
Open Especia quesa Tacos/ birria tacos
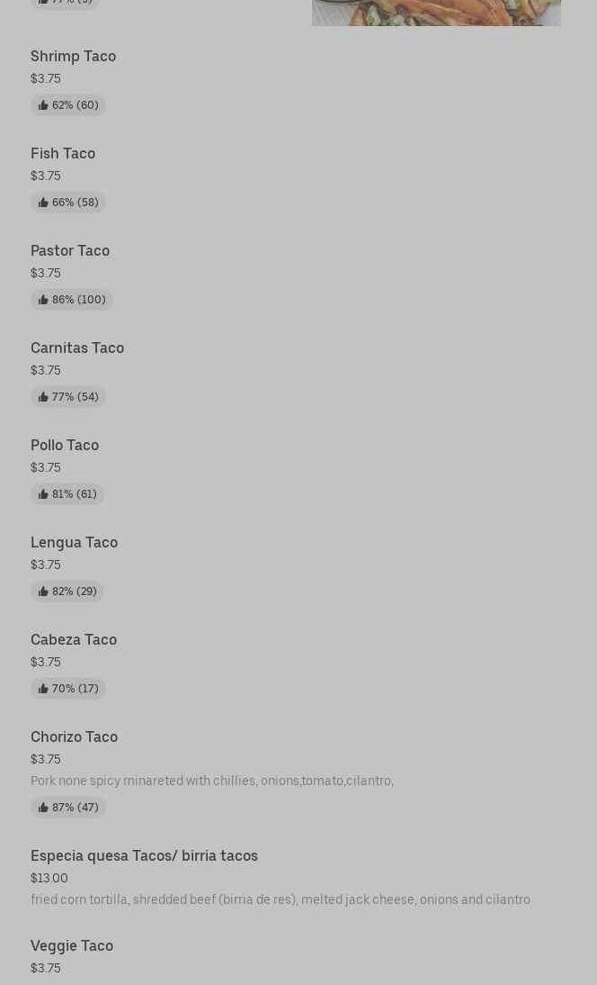click(x=144, y=855)
